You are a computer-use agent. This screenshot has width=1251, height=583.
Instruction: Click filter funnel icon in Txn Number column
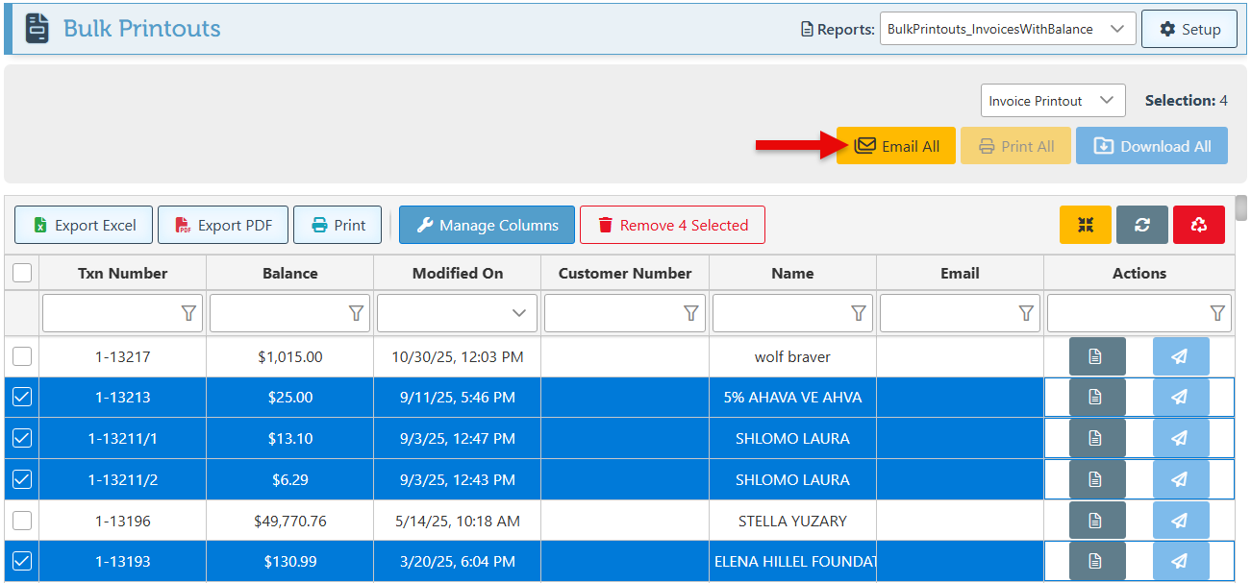pos(188,313)
